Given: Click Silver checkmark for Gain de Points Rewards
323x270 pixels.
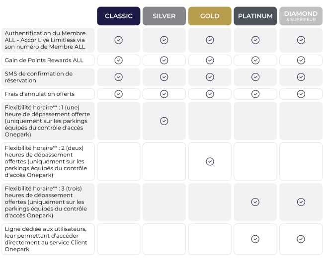Looking at the screenshot, I should 164,60.
